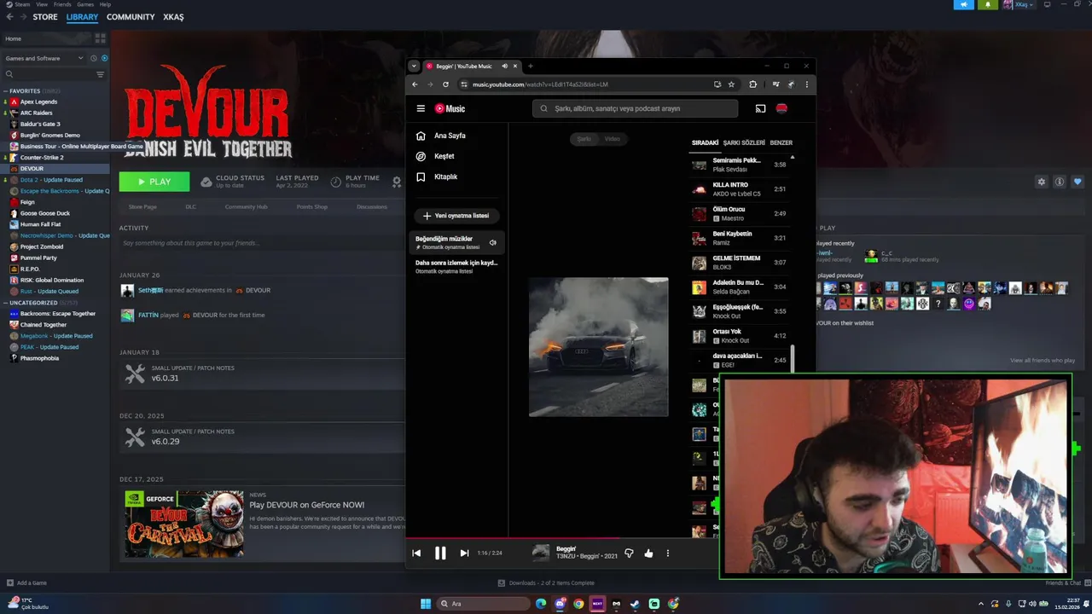Open more options for playing song

click(x=668, y=553)
